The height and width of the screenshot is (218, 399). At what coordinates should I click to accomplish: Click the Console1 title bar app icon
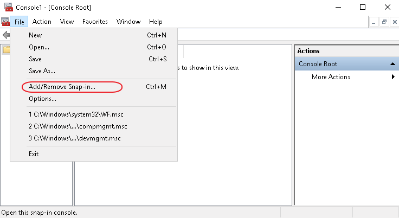coord(9,7)
